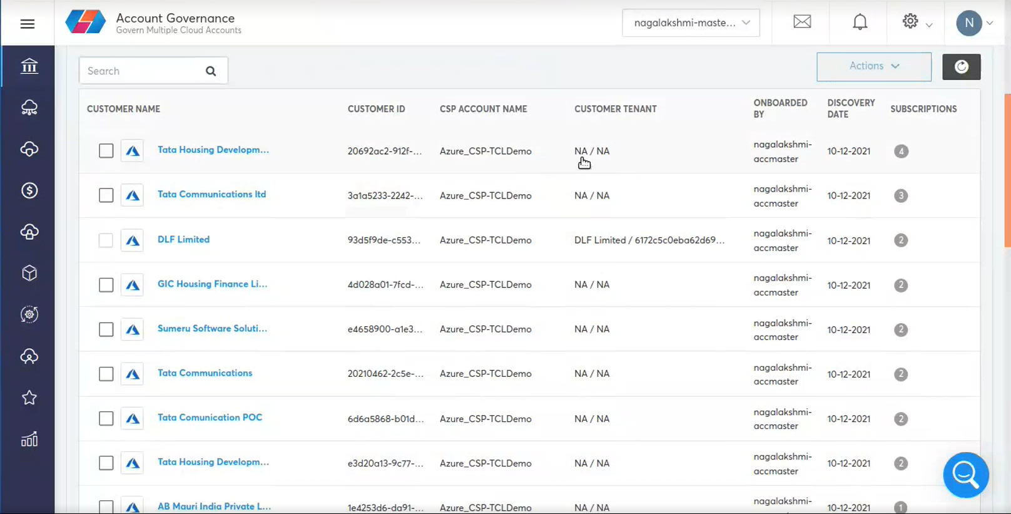Click the Account Governance logo icon

86,23
